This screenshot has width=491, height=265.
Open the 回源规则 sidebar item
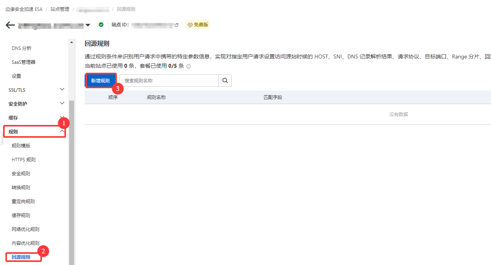pos(23,257)
